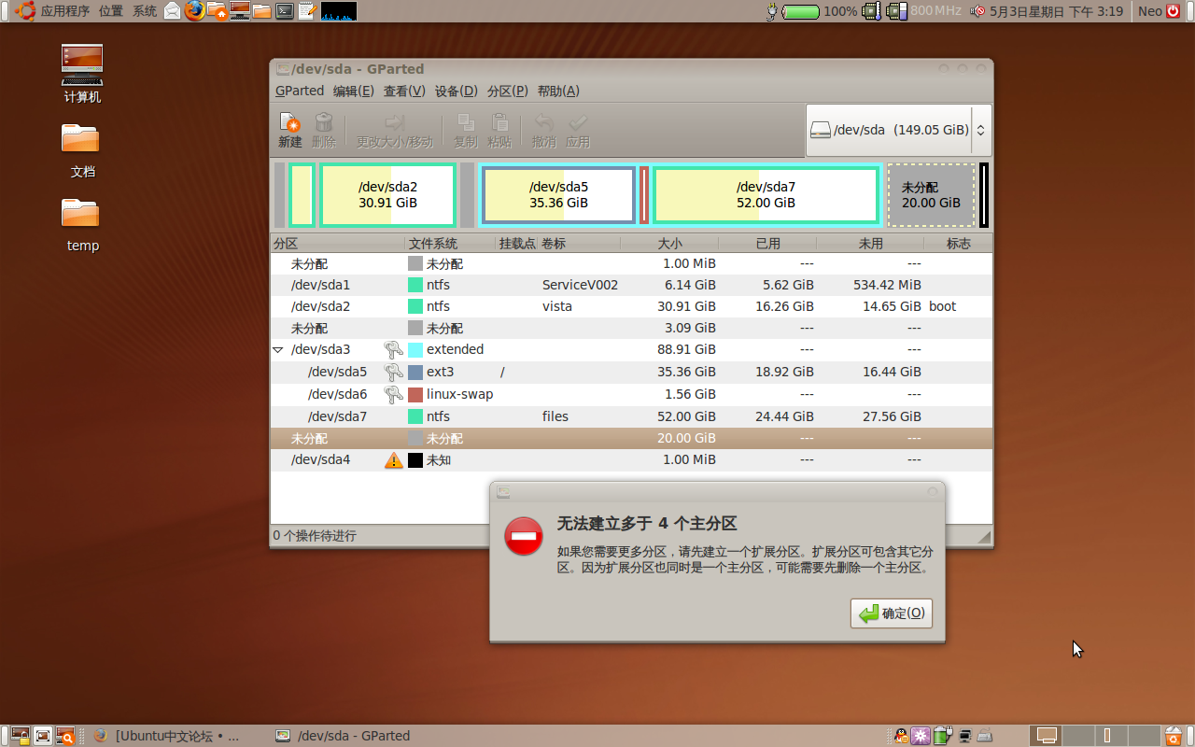The width and height of the screenshot is (1195, 747).
Task: Click the New partition toolbar icon
Action: [290, 122]
